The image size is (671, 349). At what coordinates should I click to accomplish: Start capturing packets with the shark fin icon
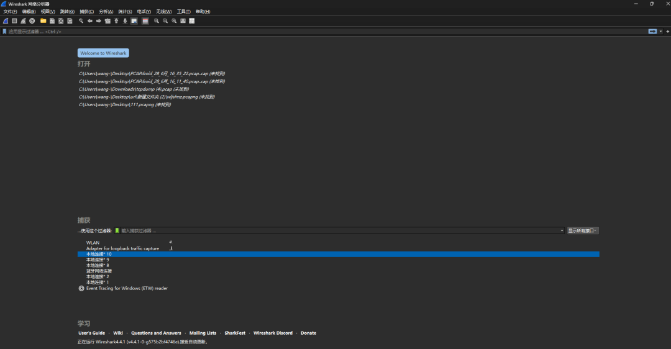tap(6, 20)
